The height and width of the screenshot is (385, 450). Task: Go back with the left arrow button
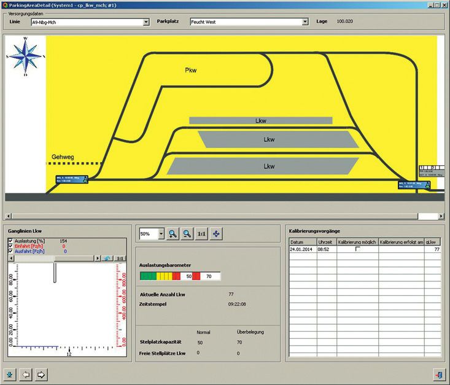coord(26,374)
